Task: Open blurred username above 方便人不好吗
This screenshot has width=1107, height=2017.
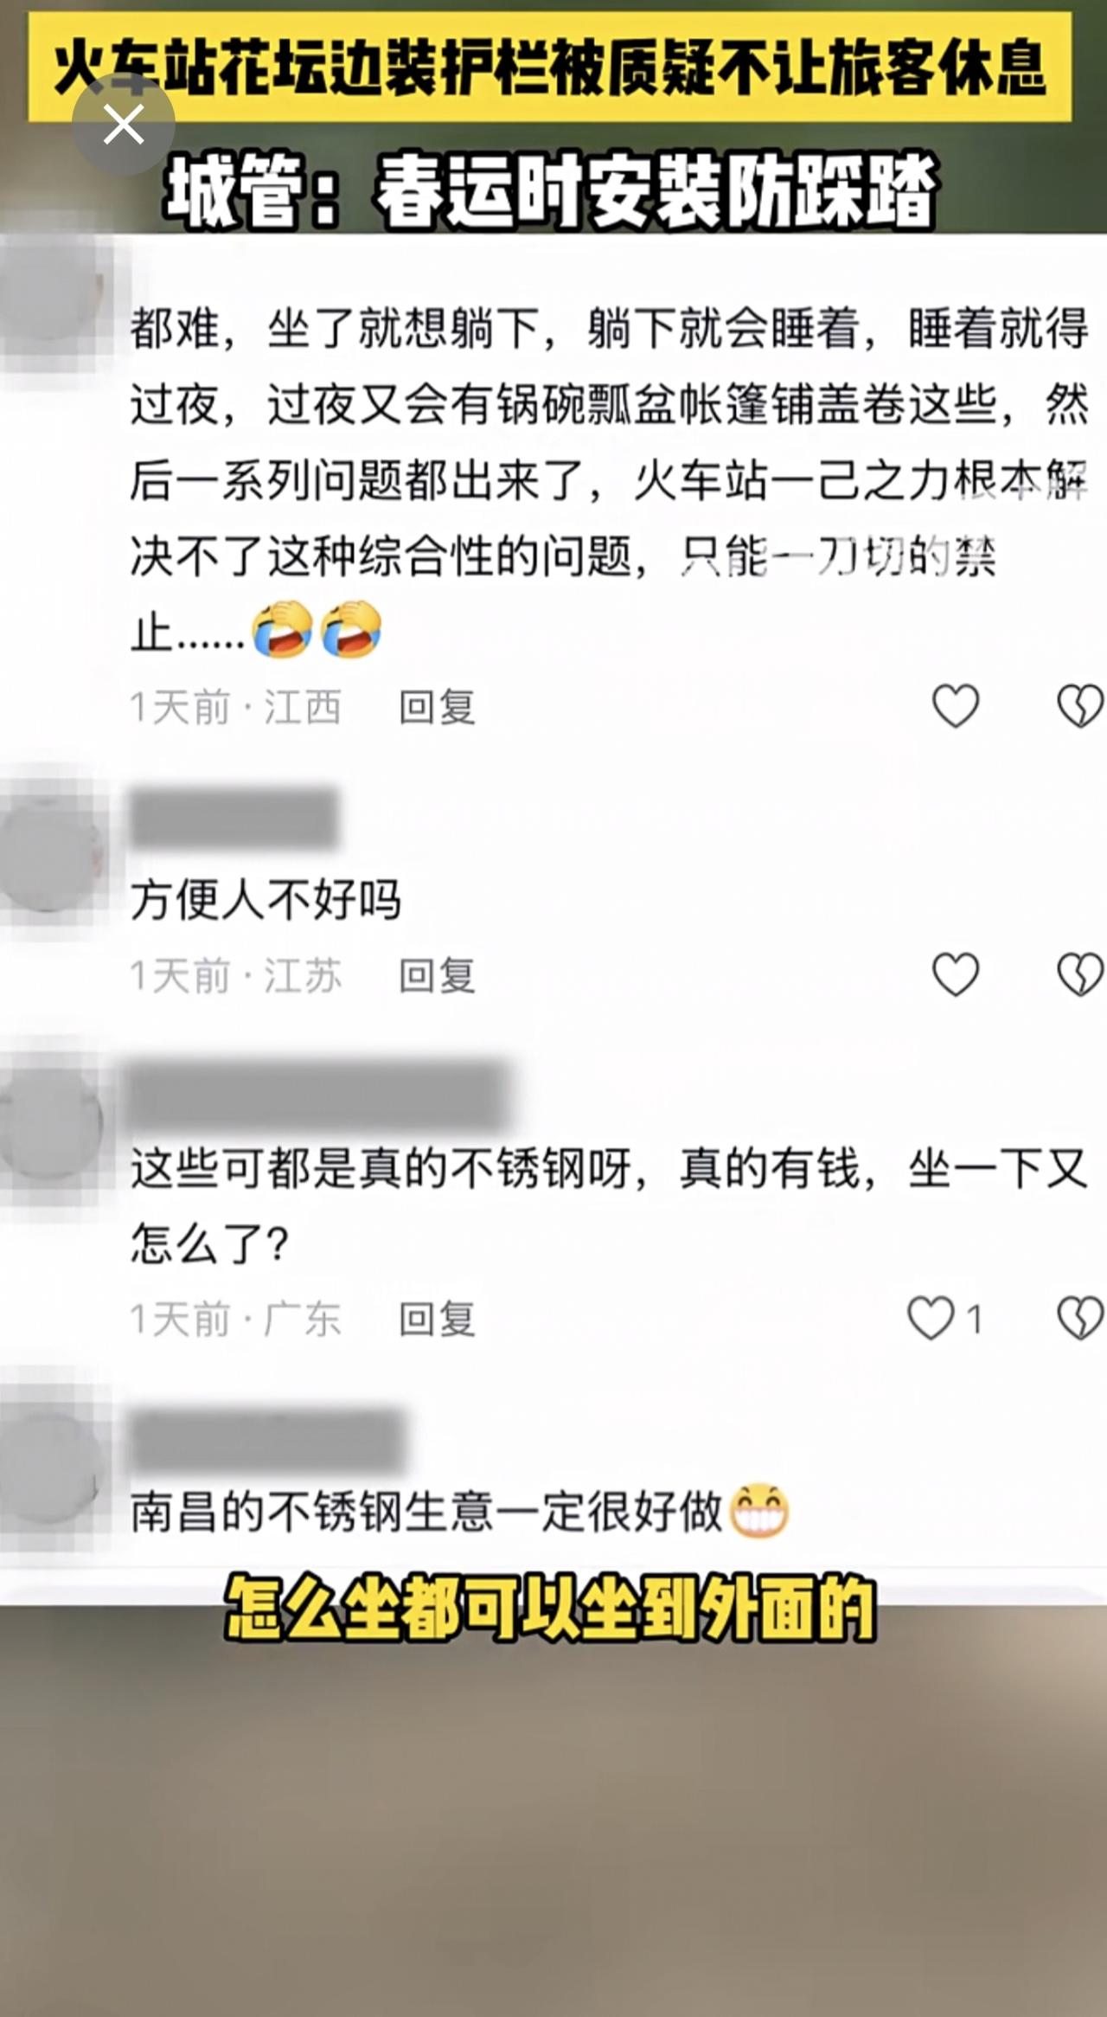Action: 234,817
